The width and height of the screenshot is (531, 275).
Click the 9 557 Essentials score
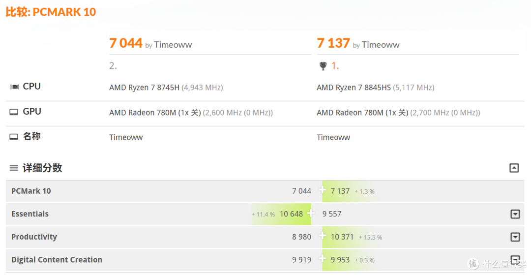332,214
